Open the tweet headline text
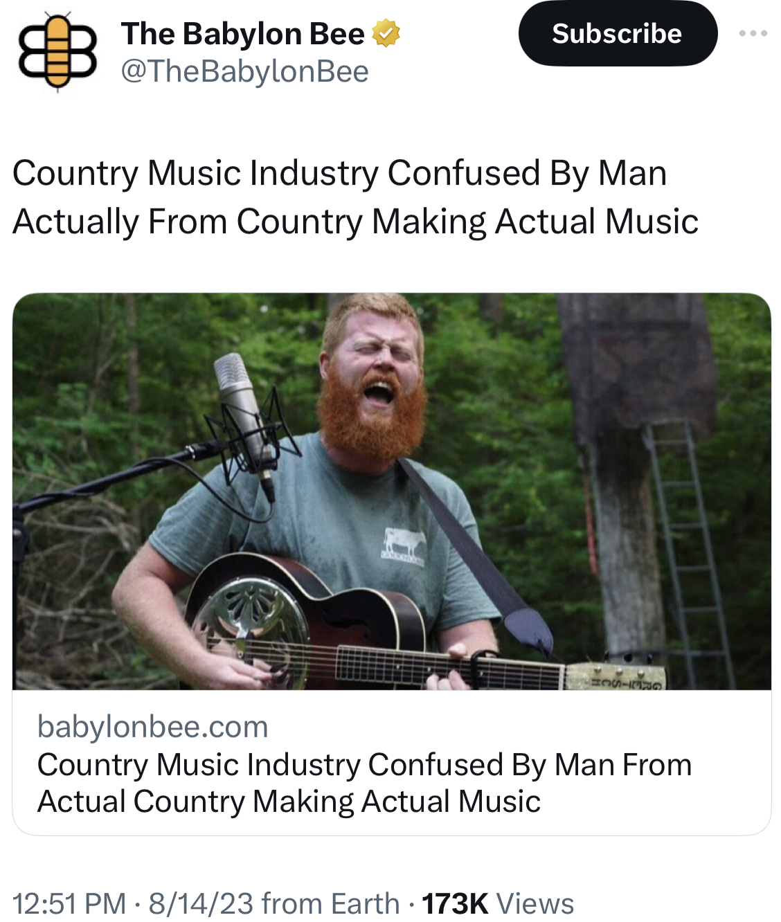 pos(355,197)
